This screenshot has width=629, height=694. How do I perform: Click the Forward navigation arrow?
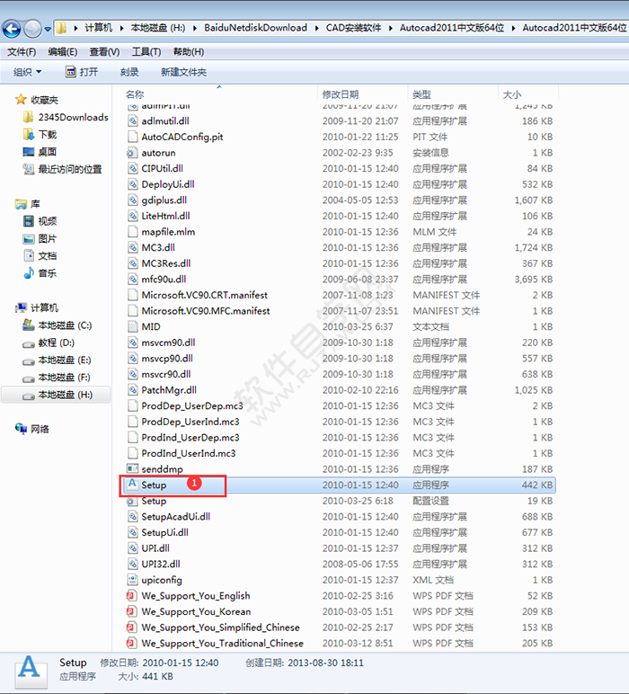pyautogui.click(x=32, y=29)
